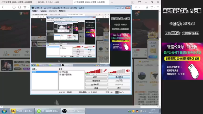This screenshot has width=203, height=114.
Task: Go to the browser home page icon
Action: [20, 7]
